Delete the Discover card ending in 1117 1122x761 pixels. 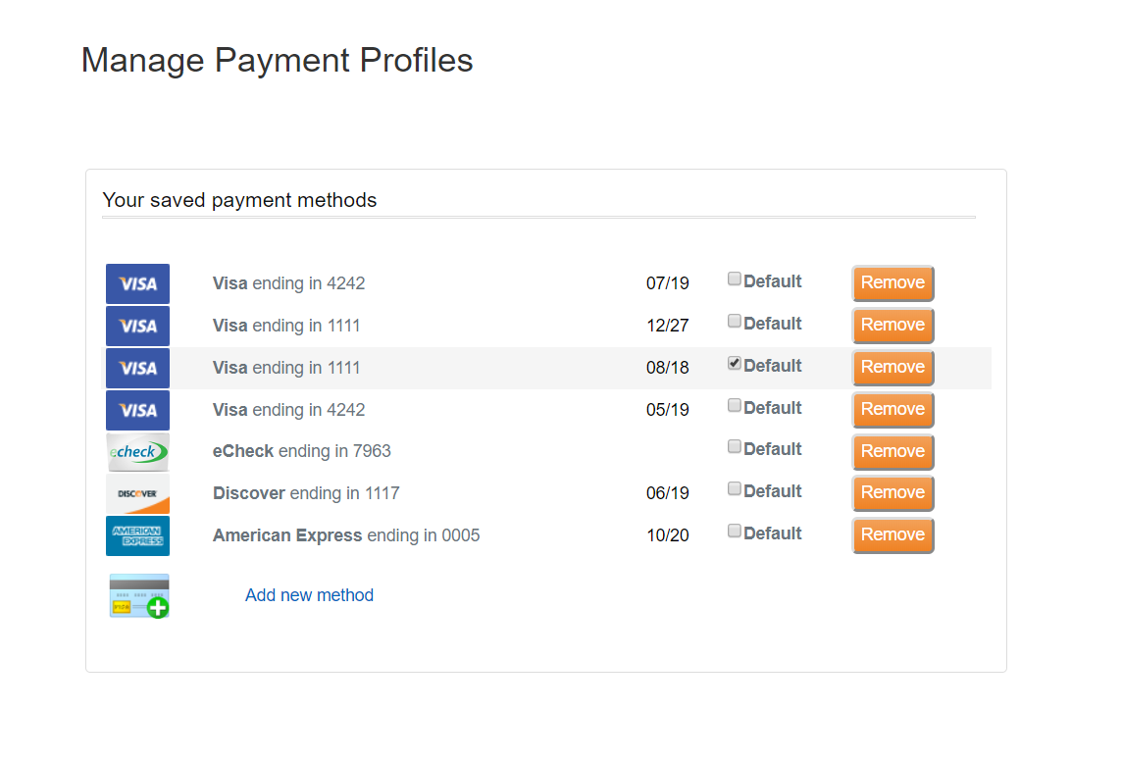[892, 493]
